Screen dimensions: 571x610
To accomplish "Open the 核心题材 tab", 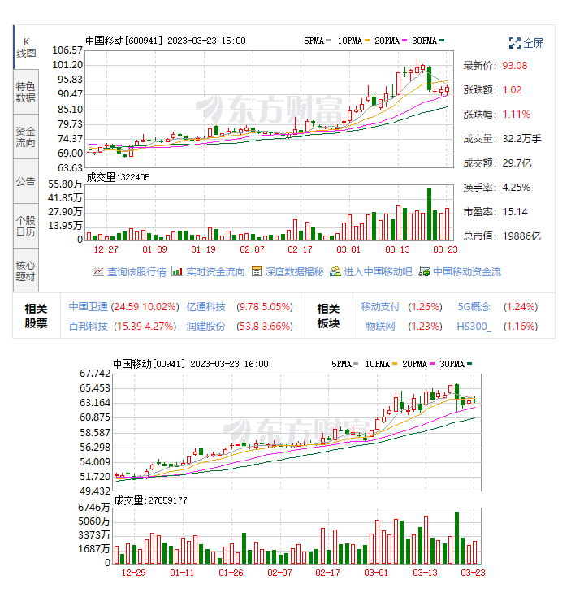I will coord(26,270).
